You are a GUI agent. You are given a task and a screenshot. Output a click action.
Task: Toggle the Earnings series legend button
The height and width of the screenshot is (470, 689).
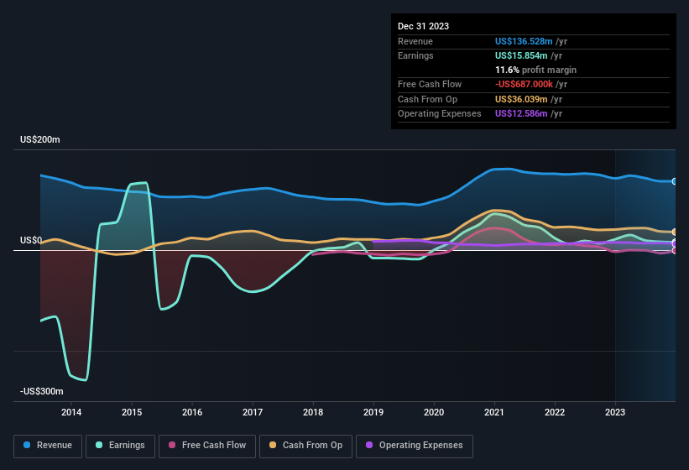tap(120, 446)
